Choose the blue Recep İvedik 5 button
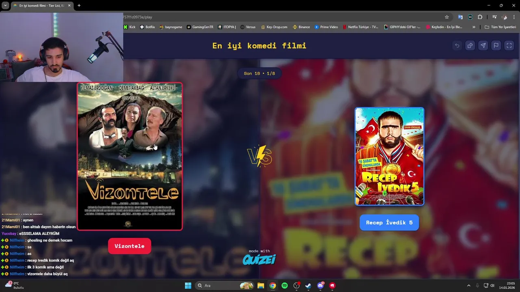 click(x=389, y=223)
